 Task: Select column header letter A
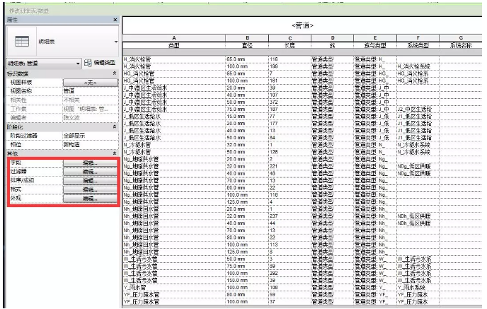(x=174, y=38)
